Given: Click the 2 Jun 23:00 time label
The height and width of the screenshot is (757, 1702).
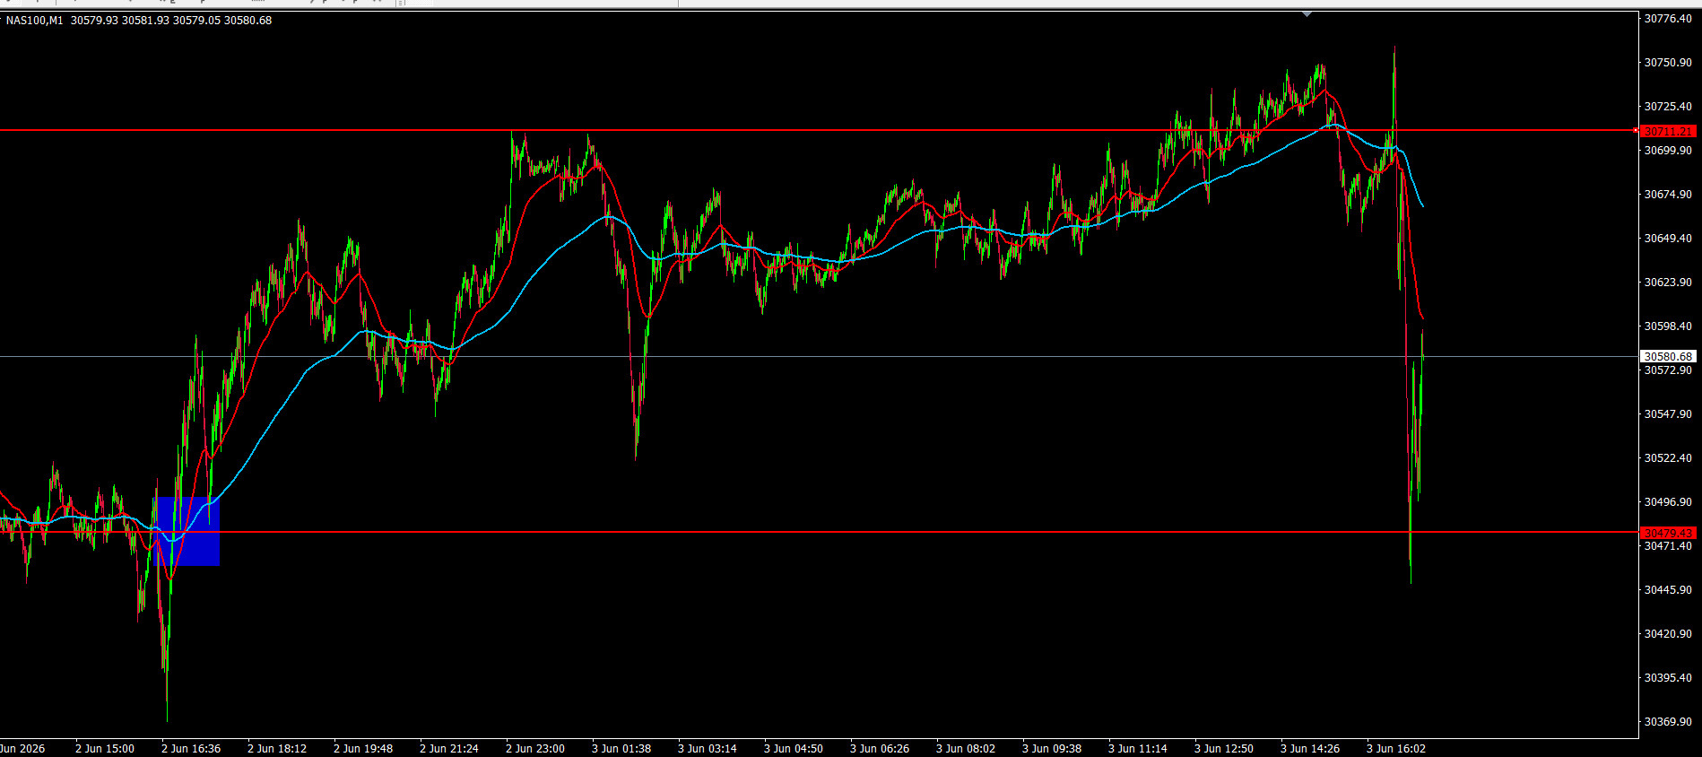Looking at the screenshot, I should tap(535, 748).
